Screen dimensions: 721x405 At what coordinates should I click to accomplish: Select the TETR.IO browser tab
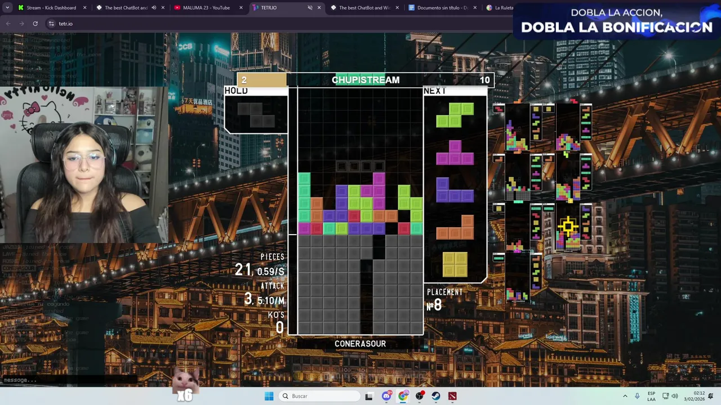click(286, 8)
